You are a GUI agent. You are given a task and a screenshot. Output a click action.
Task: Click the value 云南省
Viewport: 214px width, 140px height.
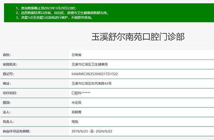[x=76, y=55]
